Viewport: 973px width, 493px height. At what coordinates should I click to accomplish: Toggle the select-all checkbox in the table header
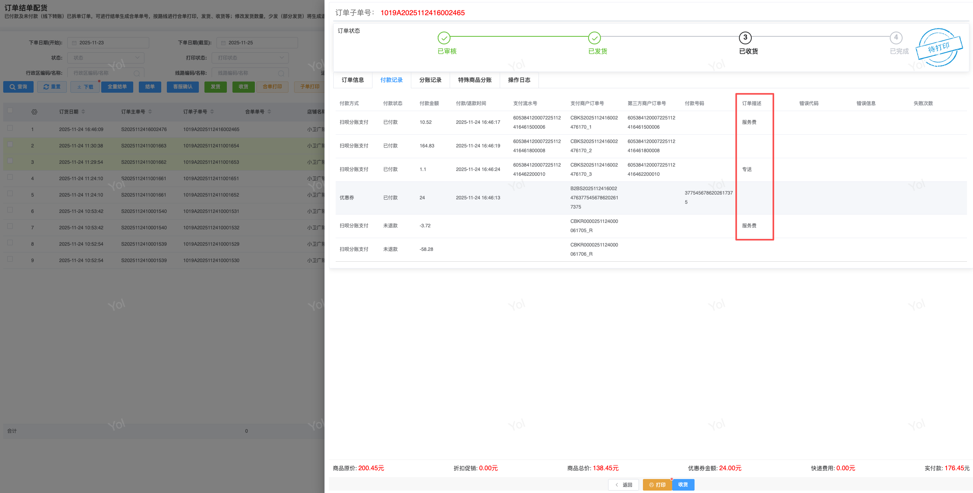point(10,111)
